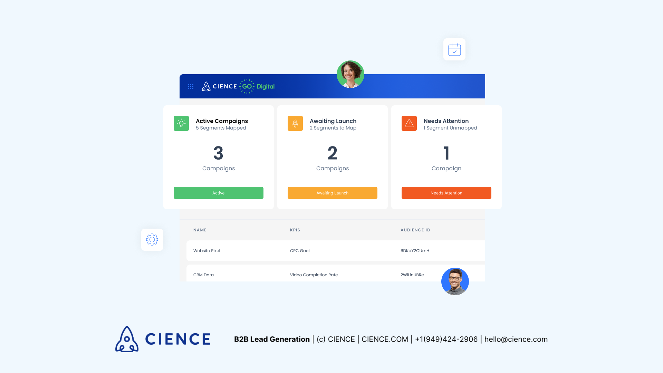
Task: Click the calendar checkmark icon top right
Action: coord(454,50)
